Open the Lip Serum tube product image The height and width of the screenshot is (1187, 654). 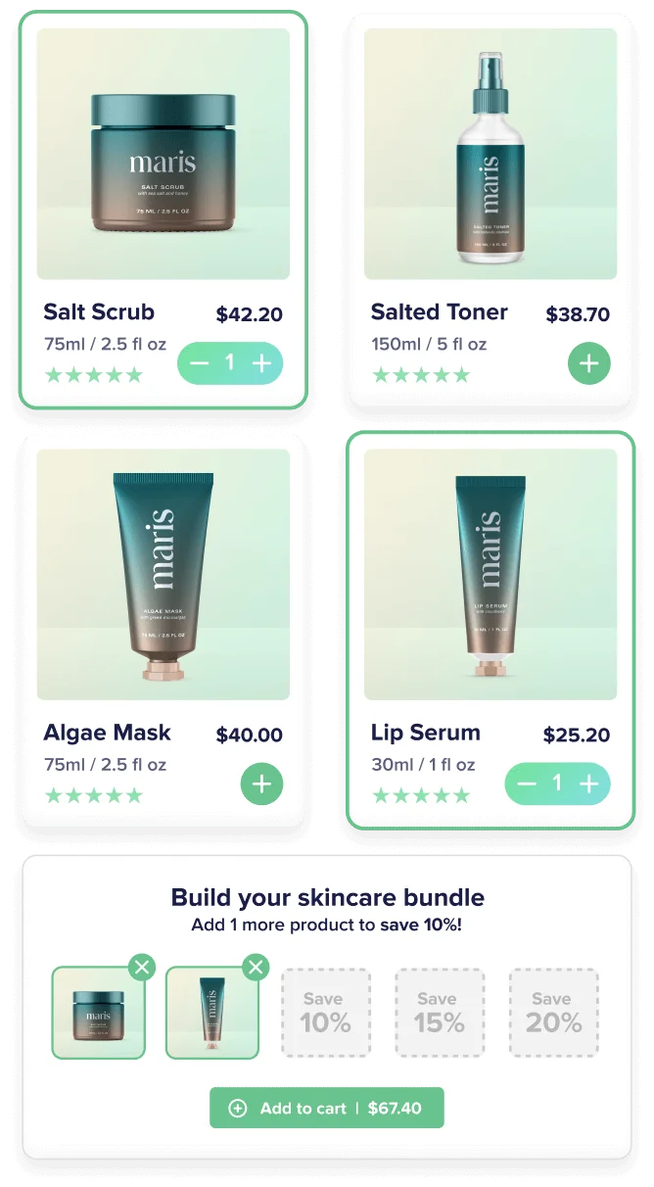click(490, 575)
